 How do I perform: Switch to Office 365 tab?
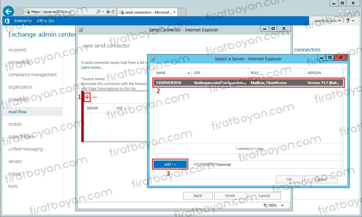point(46,21)
